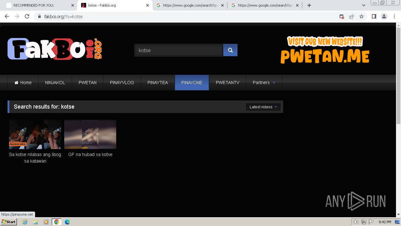
Task: Click the Action Center flag icon
Action: [371, 222]
